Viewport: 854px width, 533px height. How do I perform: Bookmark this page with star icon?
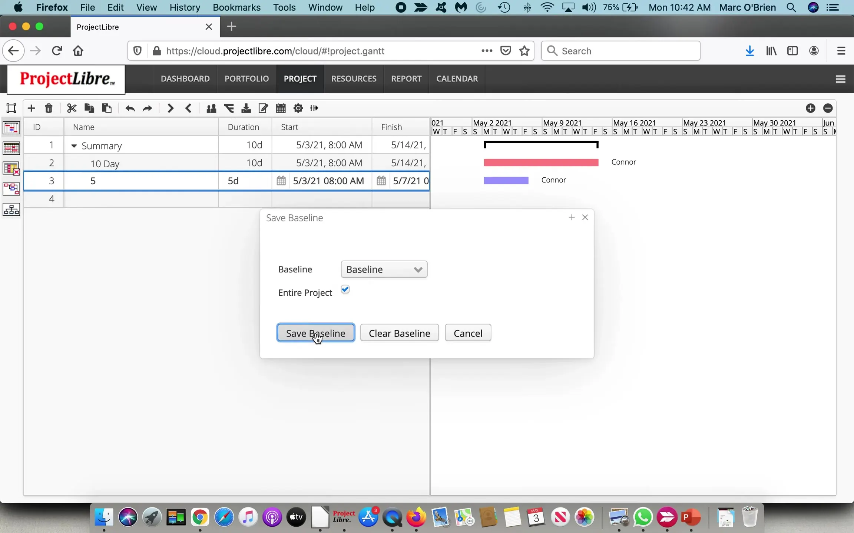[x=524, y=51]
